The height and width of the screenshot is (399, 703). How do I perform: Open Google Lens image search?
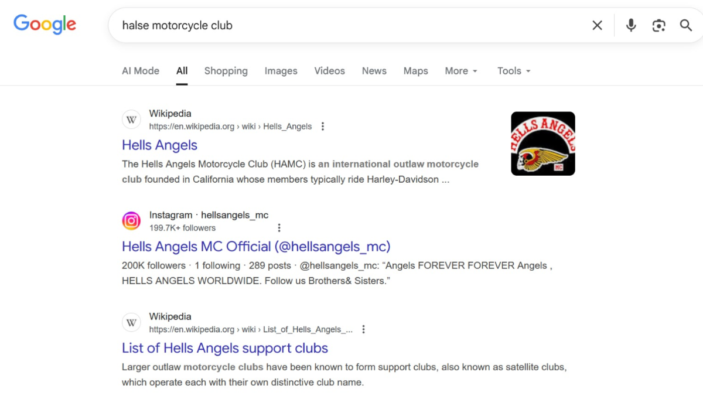pos(659,25)
